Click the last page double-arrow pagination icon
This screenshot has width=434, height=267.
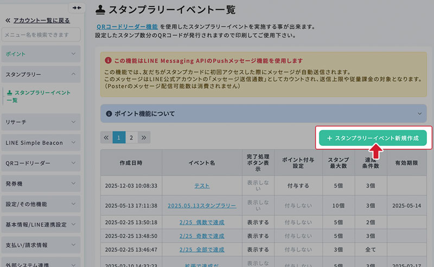click(x=144, y=138)
